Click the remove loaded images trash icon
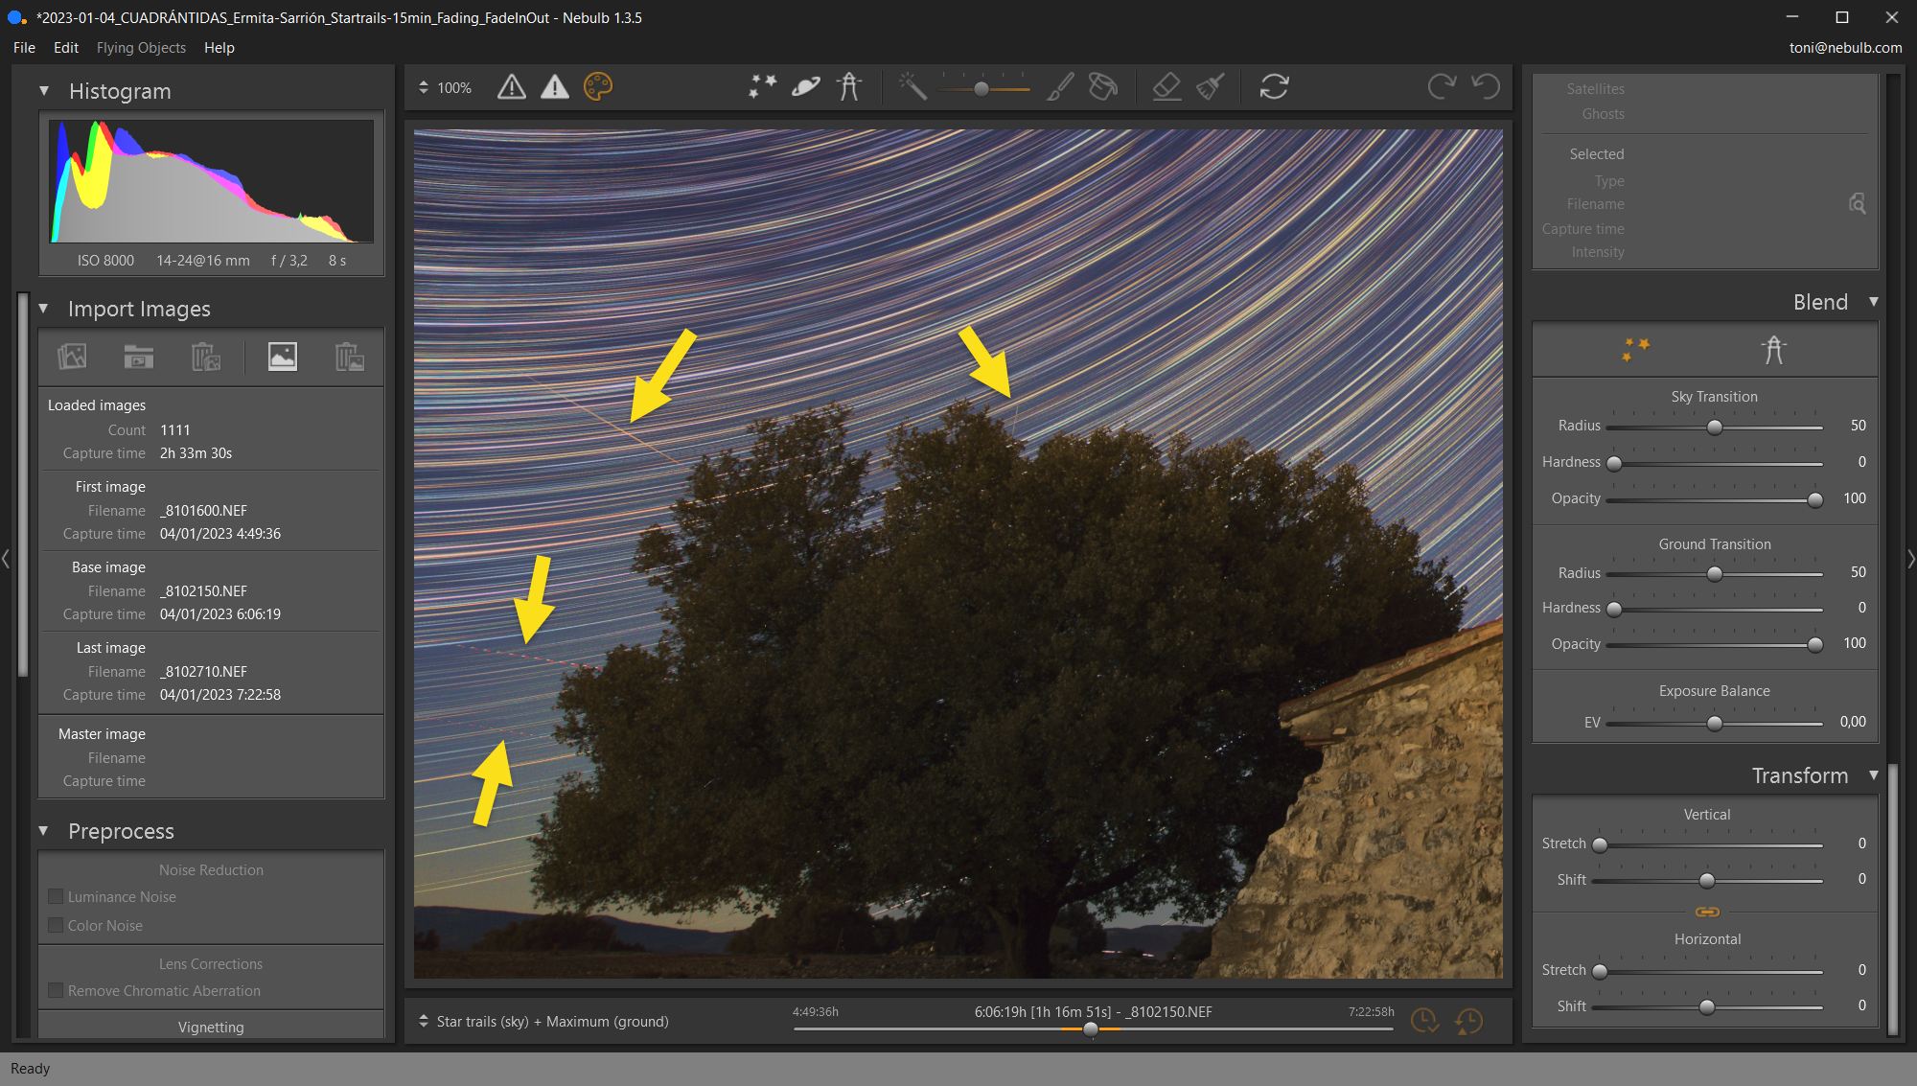Screen dimensions: 1917x1086 [206, 357]
